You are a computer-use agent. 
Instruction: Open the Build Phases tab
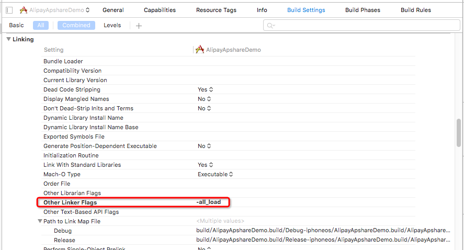pos(363,10)
